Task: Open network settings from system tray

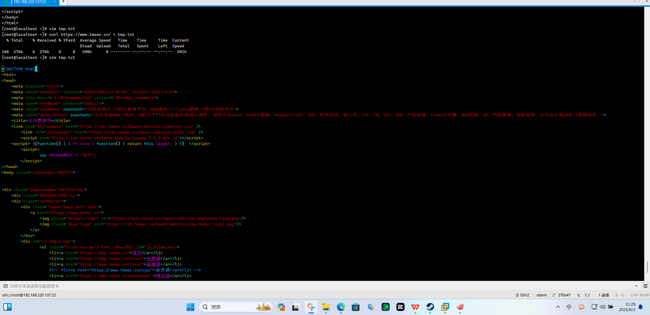Action: click(594, 307)
